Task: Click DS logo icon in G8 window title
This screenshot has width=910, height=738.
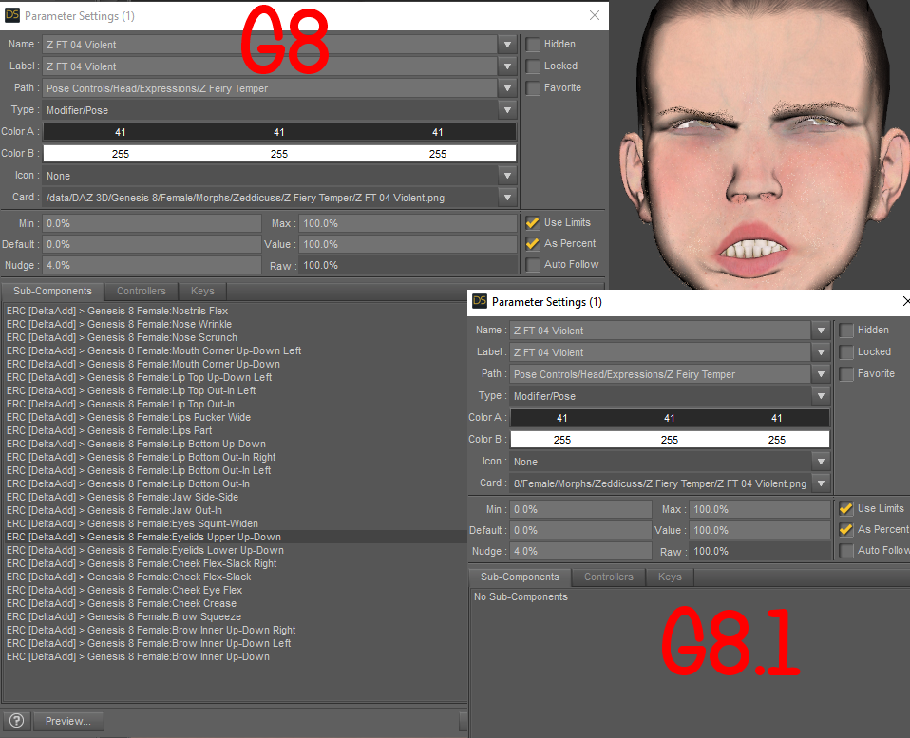Action: pos(12,15)
